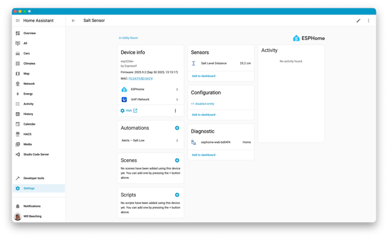This screenshot has width=388, height=238.
Task: Select the History sidebar item label
Action: tap(28, 114)
